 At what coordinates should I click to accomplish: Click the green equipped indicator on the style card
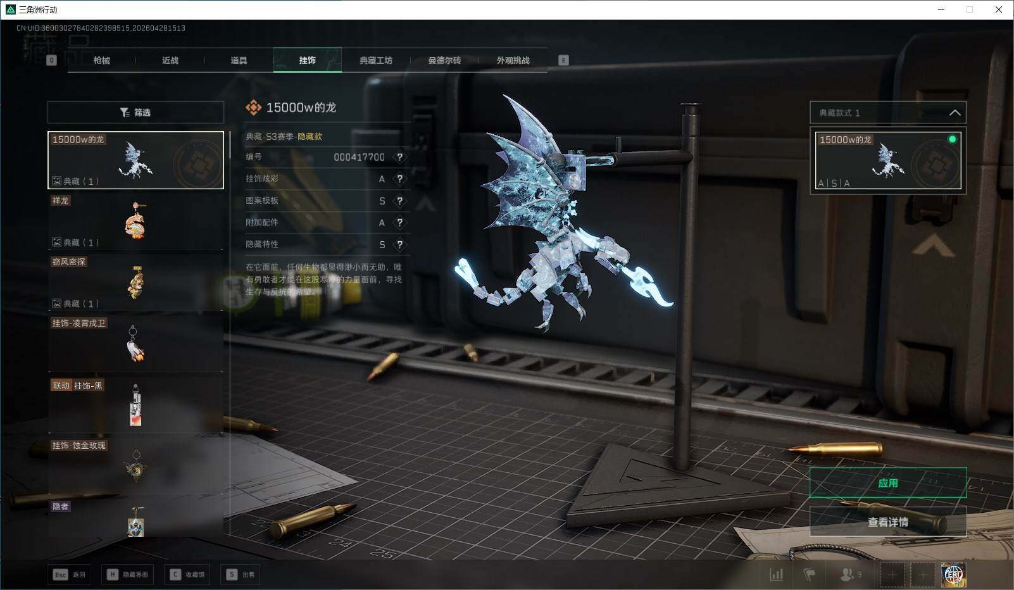click(952, 139)
